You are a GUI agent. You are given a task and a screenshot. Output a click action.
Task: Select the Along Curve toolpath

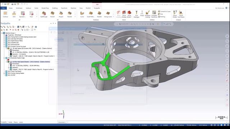click(108, 14)
